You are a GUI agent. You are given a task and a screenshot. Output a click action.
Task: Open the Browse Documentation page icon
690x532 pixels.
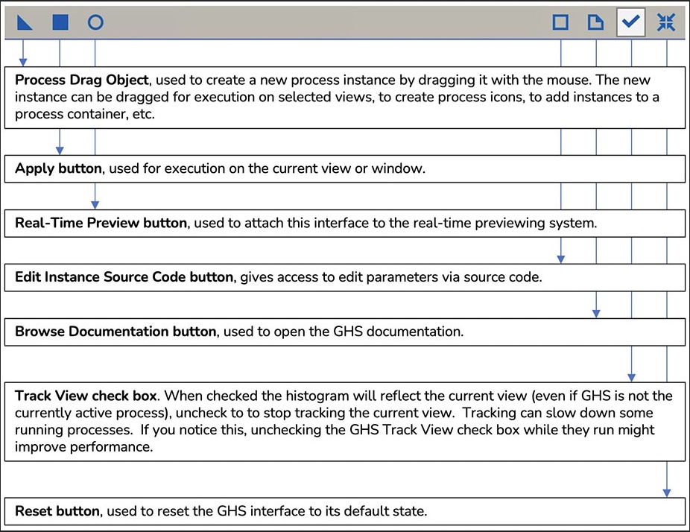(596, 22)
